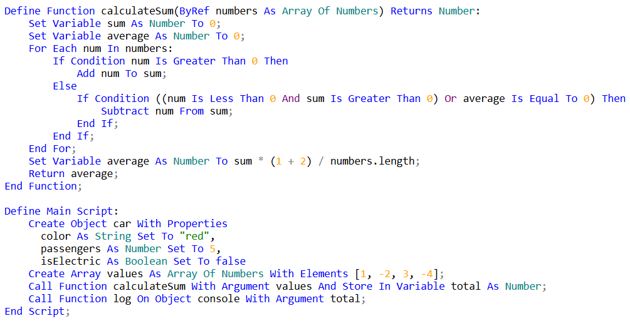This screenshot has height=321, width=630.
Task: Click the value 5 for passengers
Action: pos(213,249)
